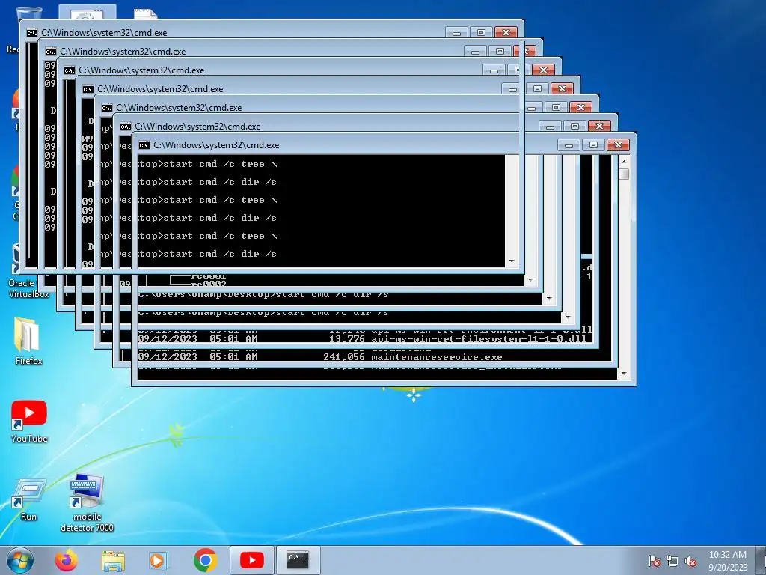766x575 pixels.
Task: Open the Action Center flag in tray
Action: point(654,561)
